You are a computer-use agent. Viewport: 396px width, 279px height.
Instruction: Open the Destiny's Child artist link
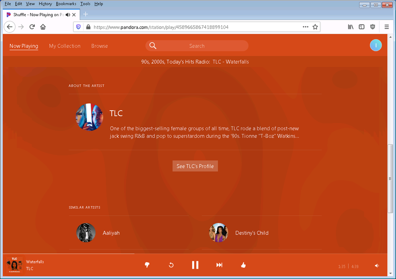pyautogui.click(x=252, y=233)
